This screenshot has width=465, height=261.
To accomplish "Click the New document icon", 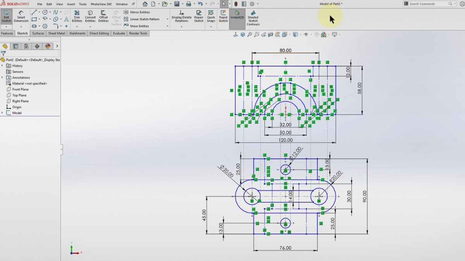I will [153, 4].
